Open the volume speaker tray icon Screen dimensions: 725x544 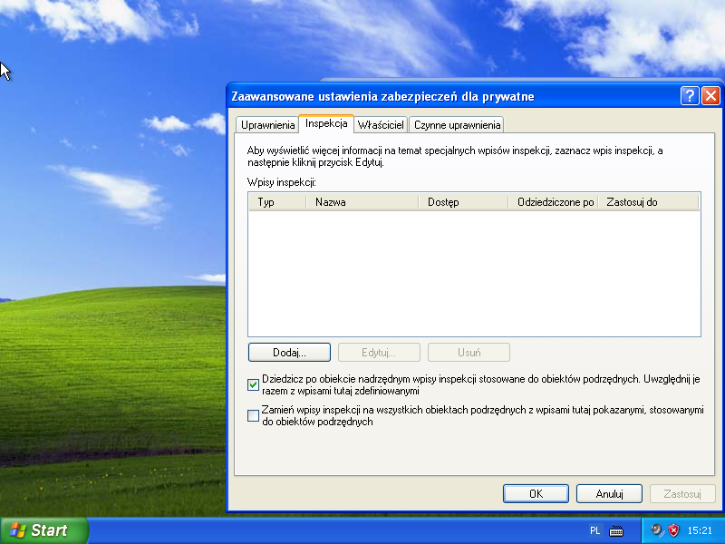click(657, 530)
